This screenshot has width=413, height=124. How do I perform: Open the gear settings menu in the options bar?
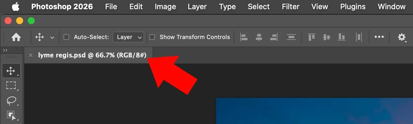click(x=402, y=37)
